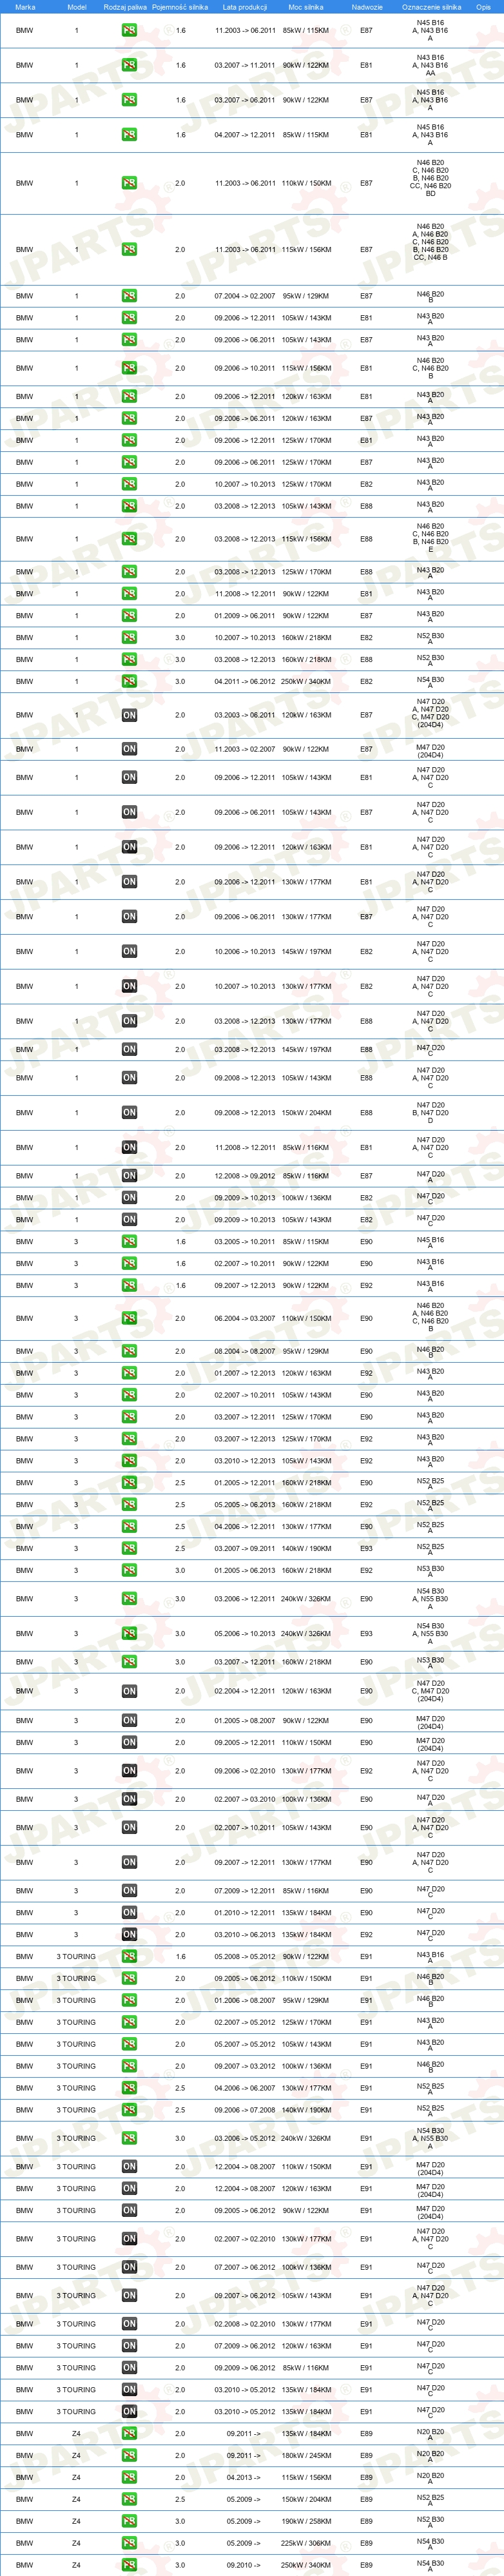Select the date range 09.2006 -> 10.2011
504x2576 pixels.
245,368
